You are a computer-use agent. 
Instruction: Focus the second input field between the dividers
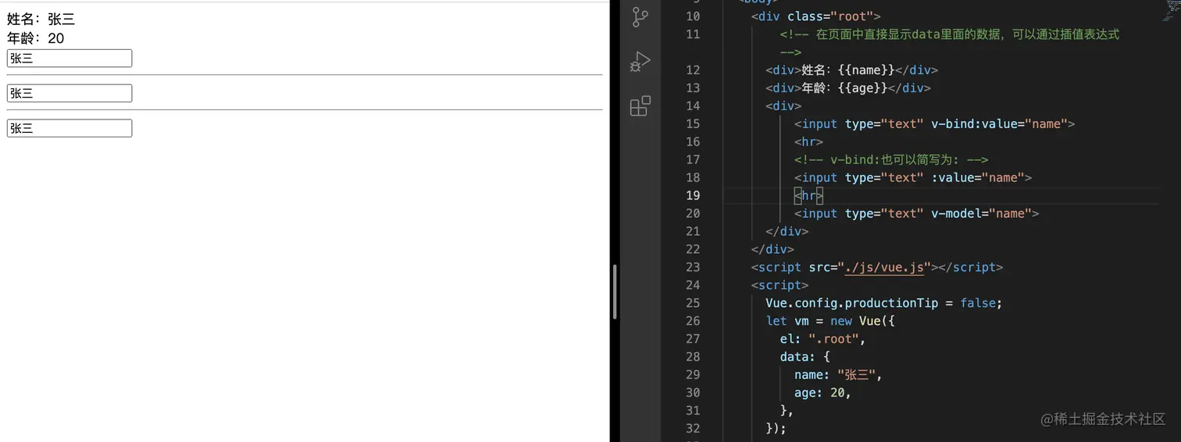70,93
